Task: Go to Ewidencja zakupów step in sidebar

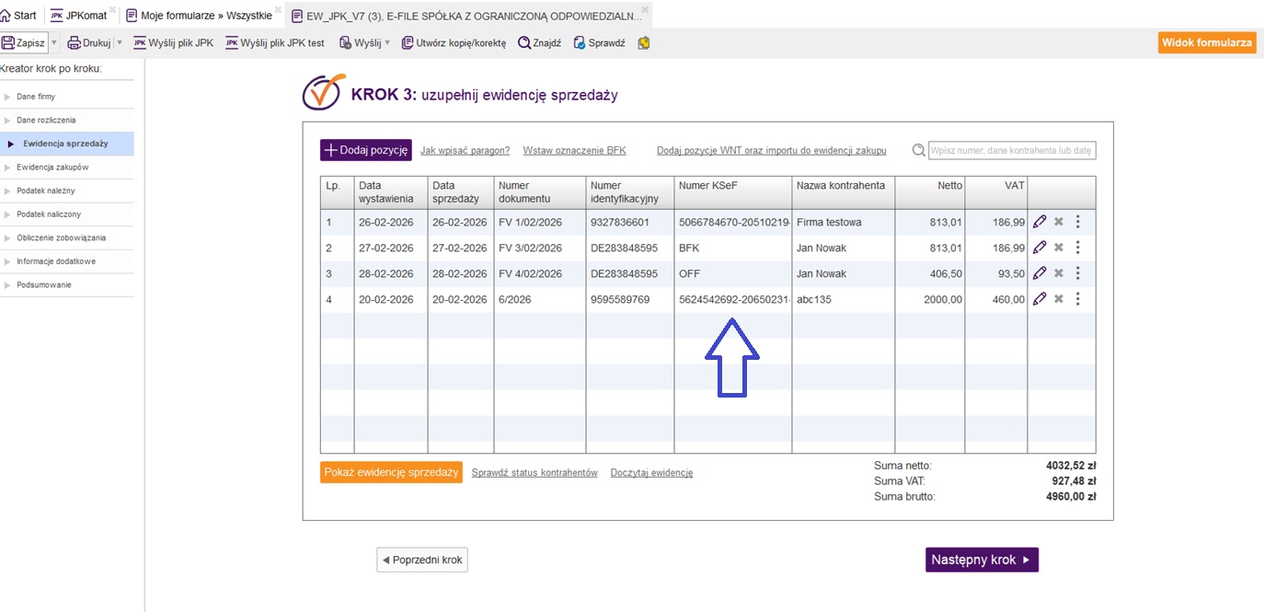Action: 52,167
